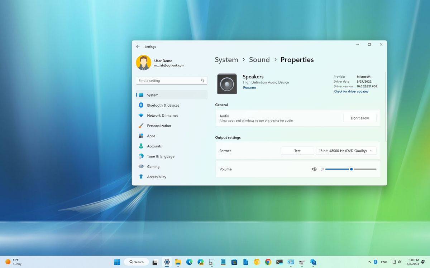Viewport: 430px width, 268px height.
Task: Open Time & language settings
Action: coord(160,156)
